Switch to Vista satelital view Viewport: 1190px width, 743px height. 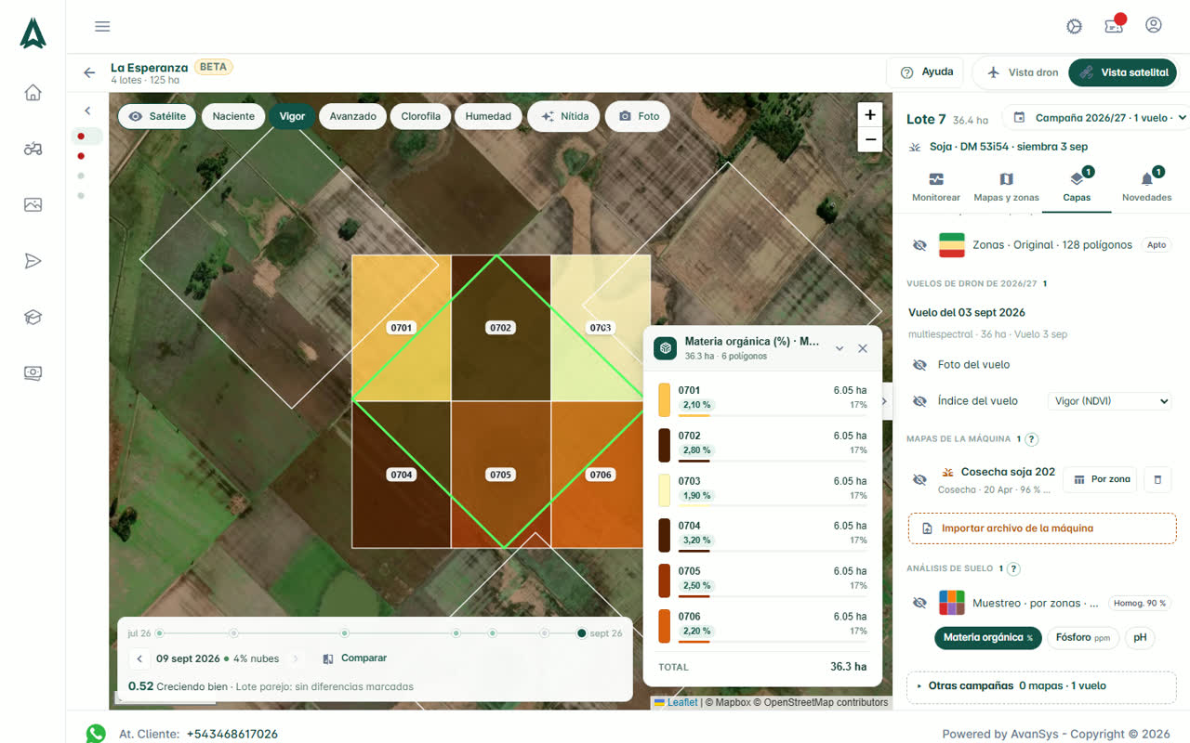coord(1123,72)
